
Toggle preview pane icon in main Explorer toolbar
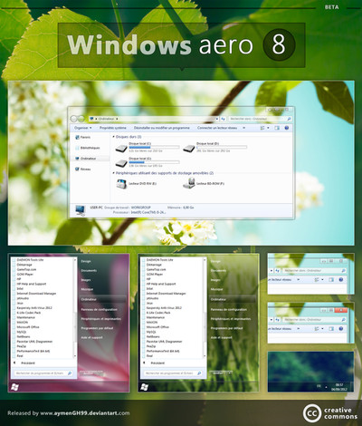[x=277, y=128]
